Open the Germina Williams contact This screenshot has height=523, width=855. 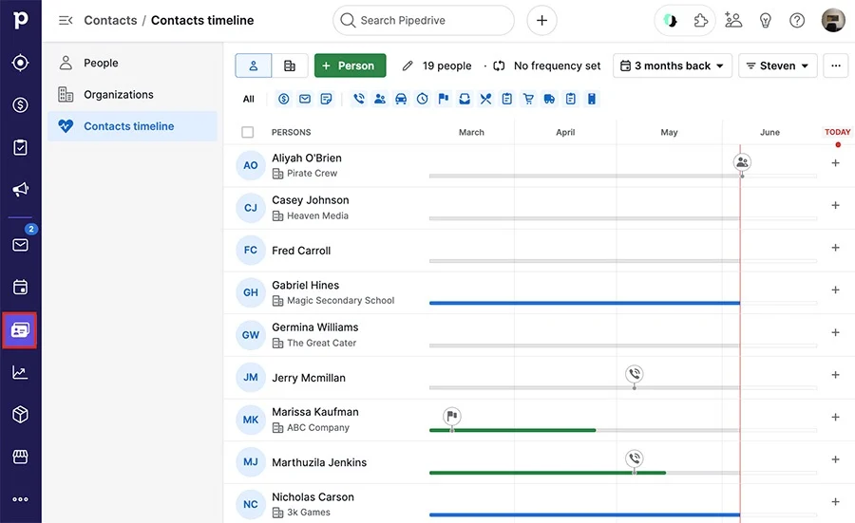(x=315, y=327)
